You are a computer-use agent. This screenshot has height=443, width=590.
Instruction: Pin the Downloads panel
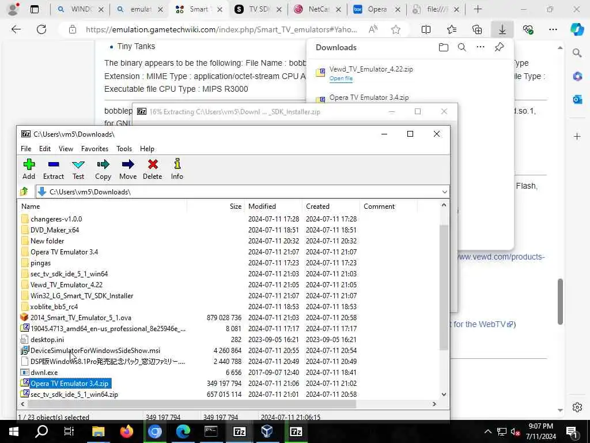[499, 47]
